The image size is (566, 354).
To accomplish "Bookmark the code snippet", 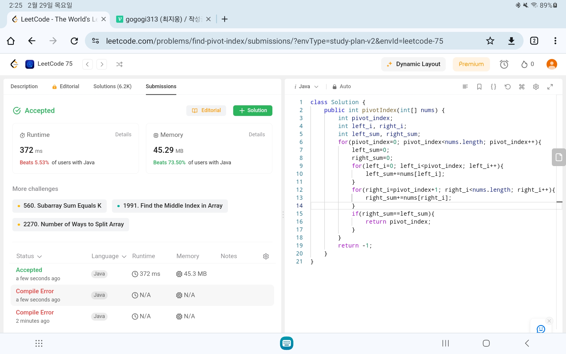I will tap(479, 87).
